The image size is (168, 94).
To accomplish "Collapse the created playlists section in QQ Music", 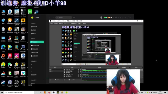I will pos(43,61).
